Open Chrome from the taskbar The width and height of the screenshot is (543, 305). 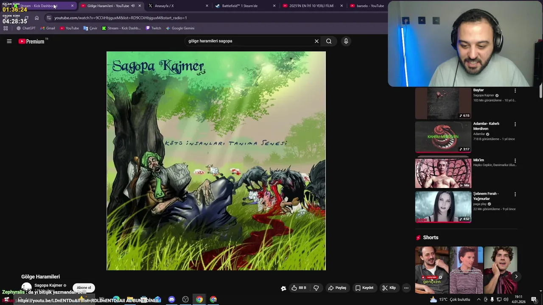[x=199, y=299]
